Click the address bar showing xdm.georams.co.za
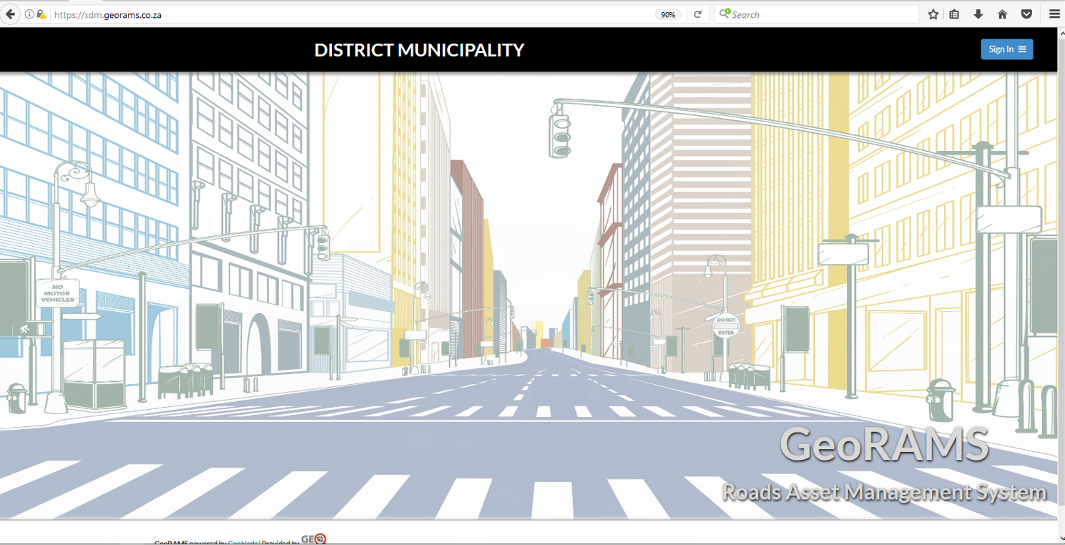This screenshot has width=1065, height=545. point(350,14)
